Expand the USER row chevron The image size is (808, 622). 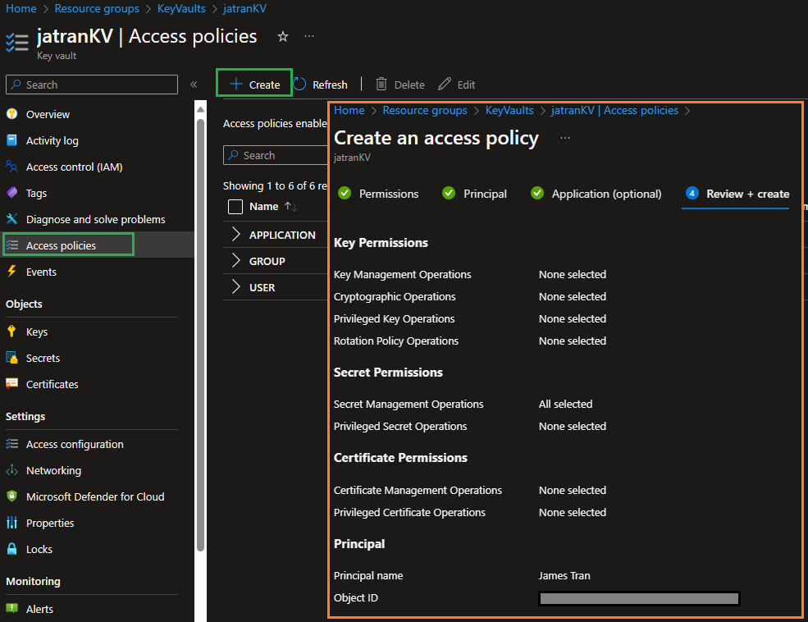(x=236, y=286)
